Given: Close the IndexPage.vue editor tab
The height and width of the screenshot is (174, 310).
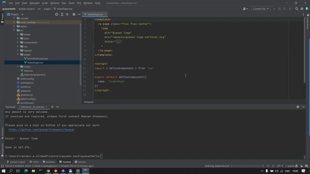Looking at the screenshot, I should tap(106, 14).
